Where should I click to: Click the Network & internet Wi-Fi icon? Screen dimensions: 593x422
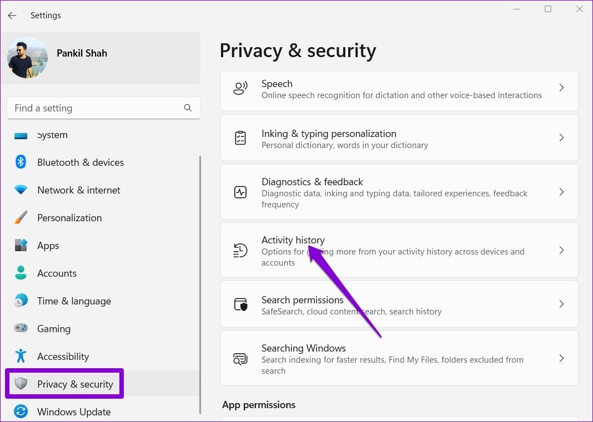(21, 190)
